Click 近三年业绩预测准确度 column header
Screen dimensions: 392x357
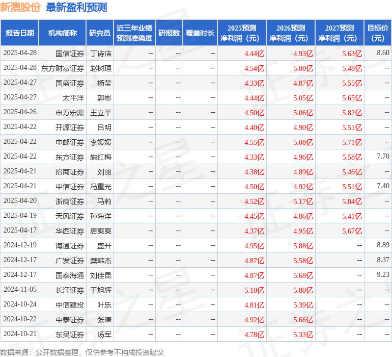(x=134, y=33)
